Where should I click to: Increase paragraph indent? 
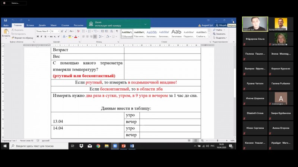[x=106, y=31]
